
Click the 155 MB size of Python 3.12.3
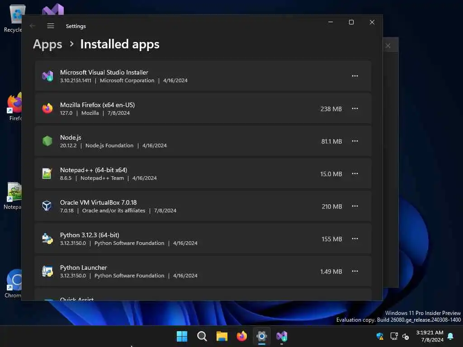click(x=332, y=239)
